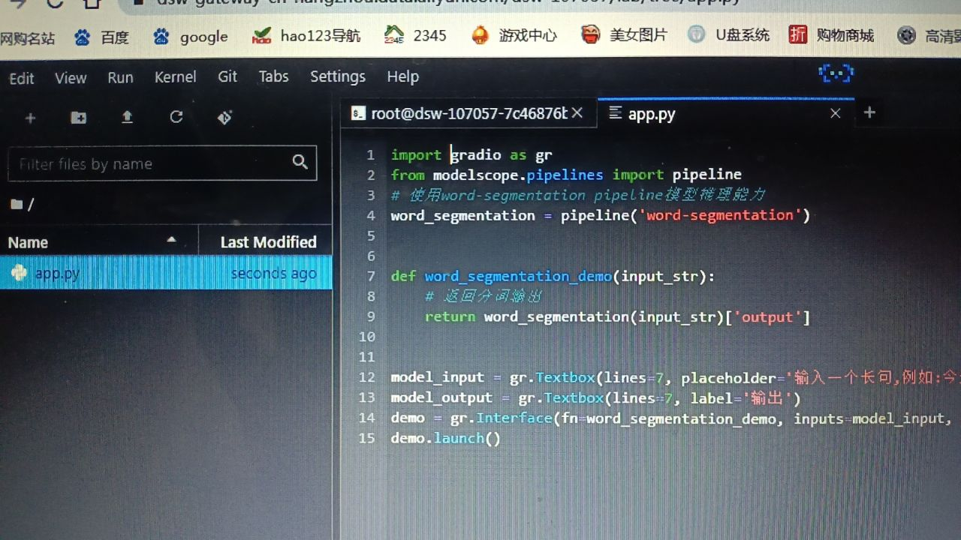This screenshot has width=961, height=540.
Task: Click the 'import gradio as gr' code line
Action: [x=471, y=154]
